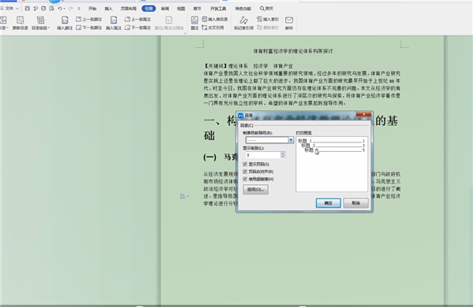The image size is (473, 307).
Task: Click the print icon in quick toolbar
Action: pos(43,9)
